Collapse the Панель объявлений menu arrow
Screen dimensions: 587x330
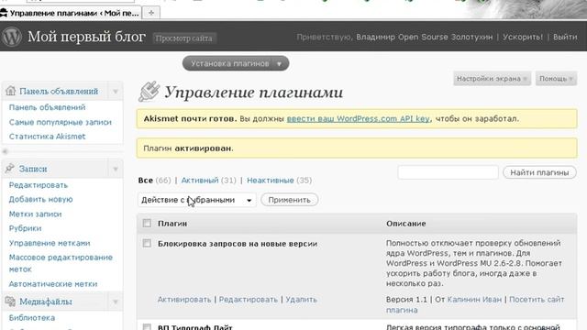click(x=116, y=92)
